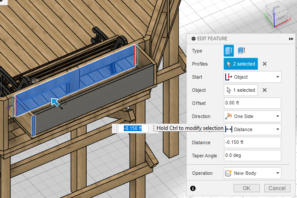Open the Direction 'One Side' dropdown
Viewport: 297px width, 198px height.
[252, 116]
